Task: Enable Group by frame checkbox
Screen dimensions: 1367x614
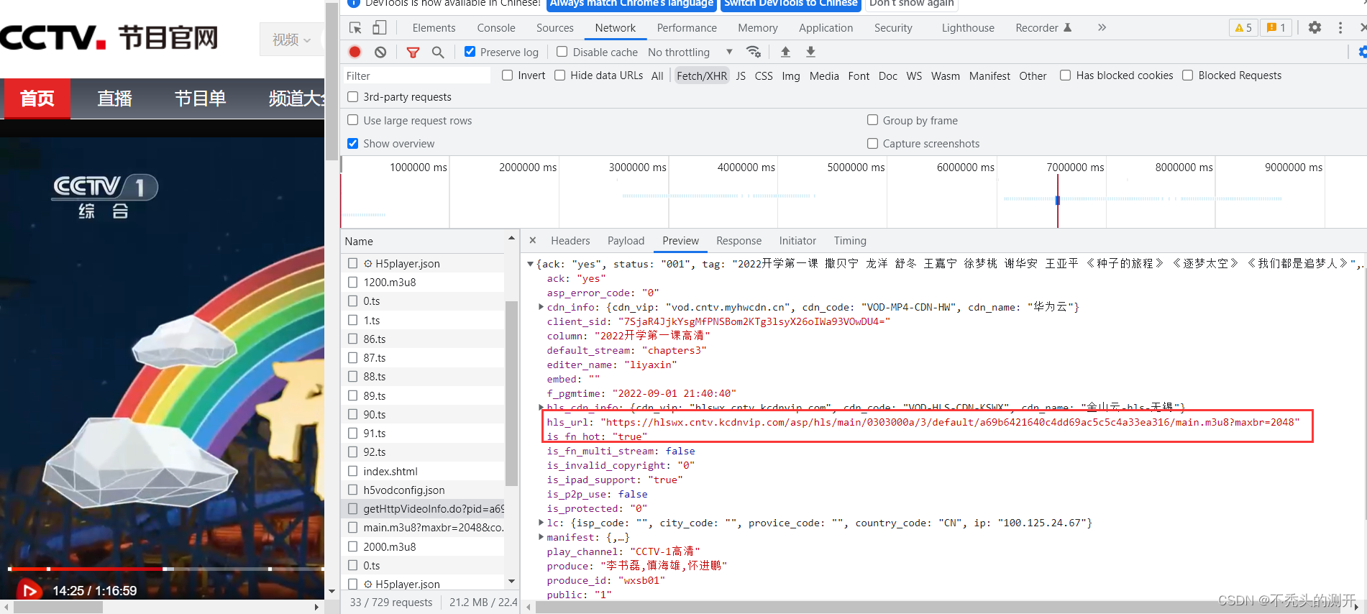Action: pos(872,120)
